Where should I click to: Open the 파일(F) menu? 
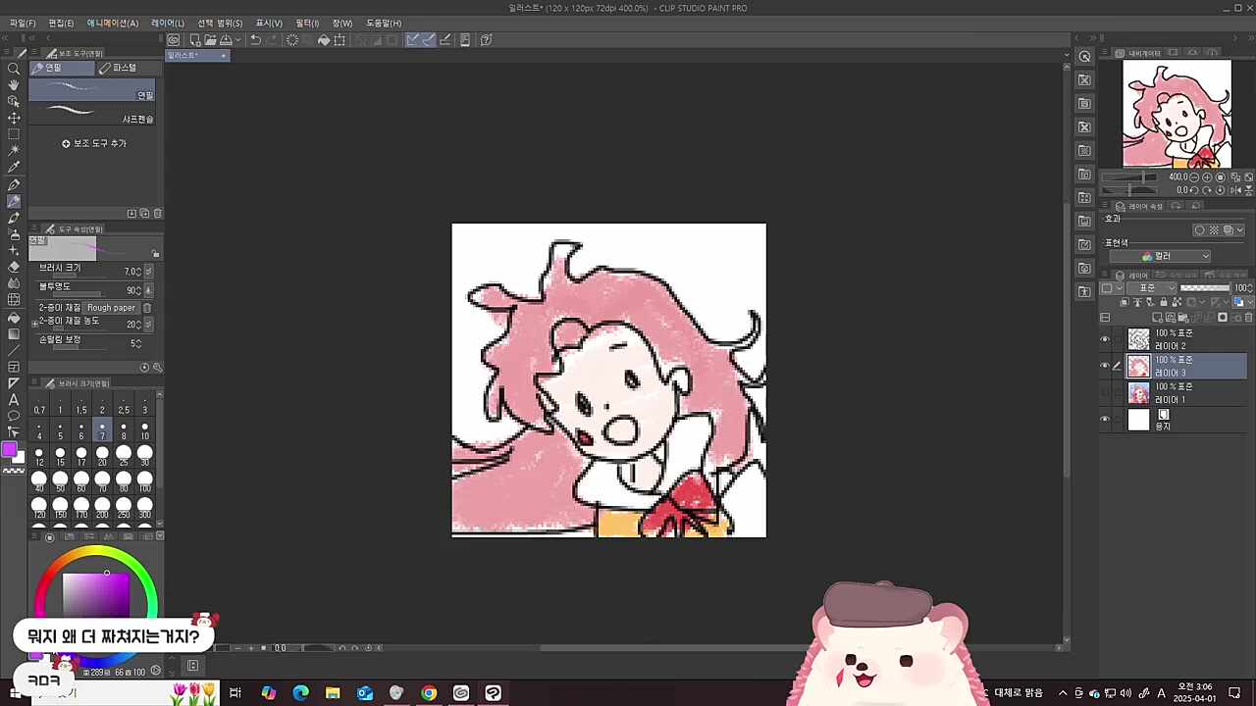(23, 23)
